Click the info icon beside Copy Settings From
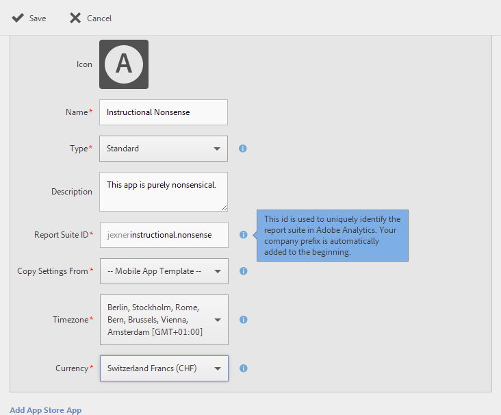501x415 pixels. point(243,271)
